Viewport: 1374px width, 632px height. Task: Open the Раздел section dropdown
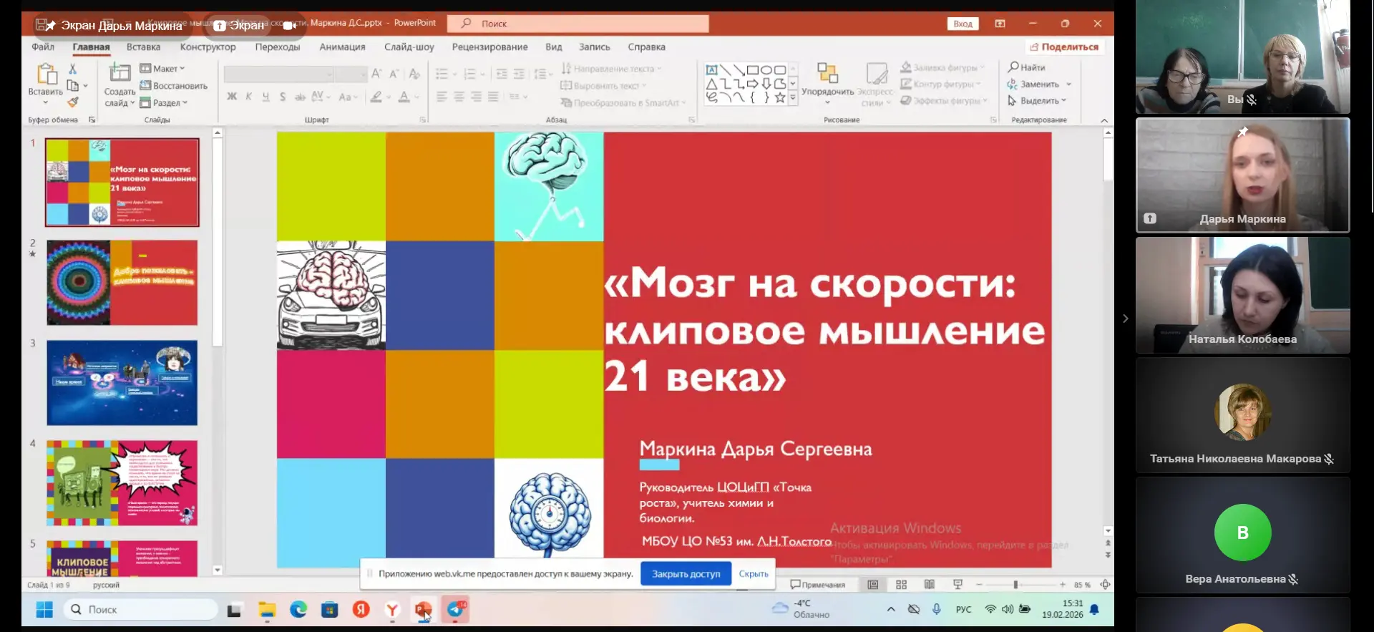(x=165, y=103)
